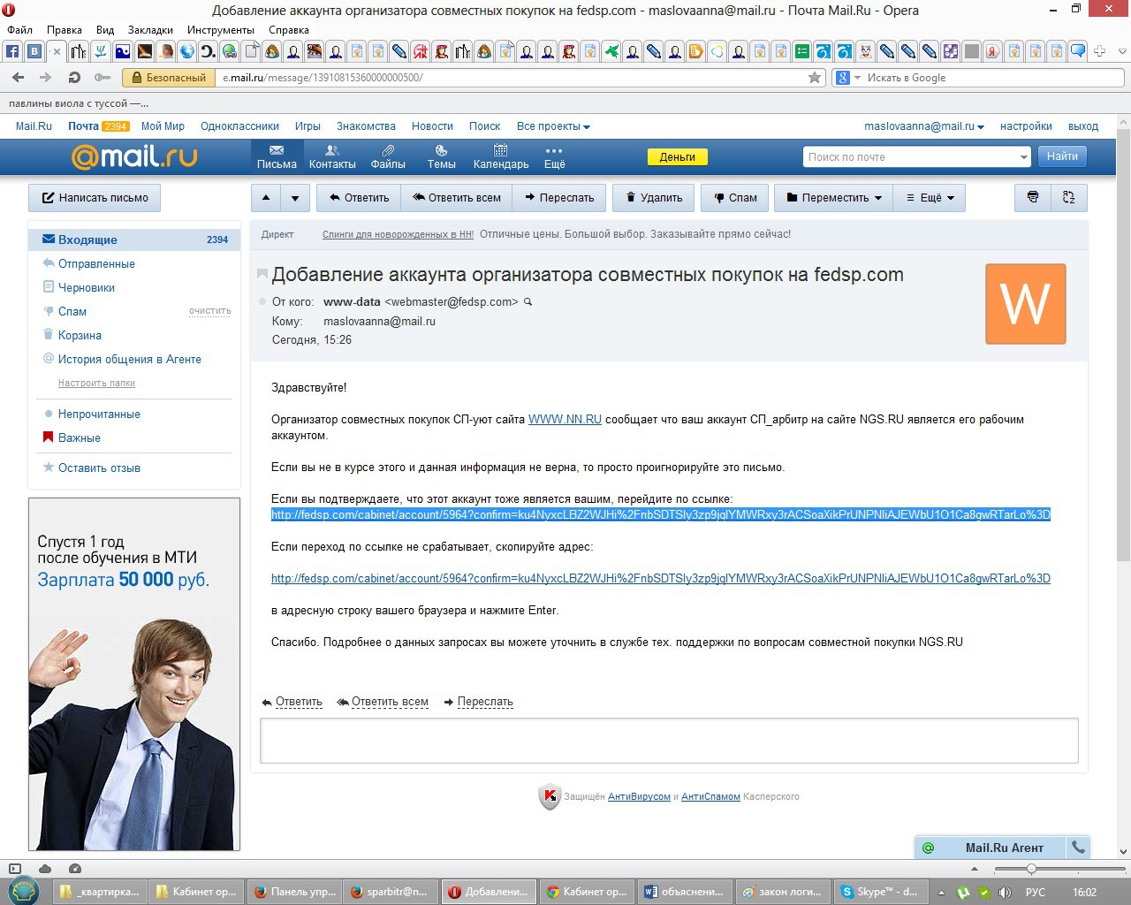
Task: Go to previous message arrow up
Action: (266, 198)
